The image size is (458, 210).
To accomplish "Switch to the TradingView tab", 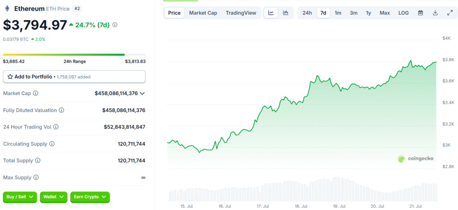I will [241, 13].
